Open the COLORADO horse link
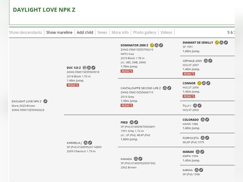Viewport: 243px width, 182px height. coord(191,120)
